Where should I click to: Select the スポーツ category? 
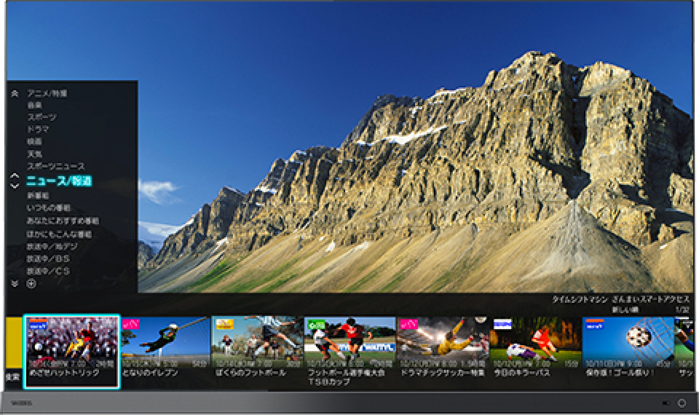(42, 117)
